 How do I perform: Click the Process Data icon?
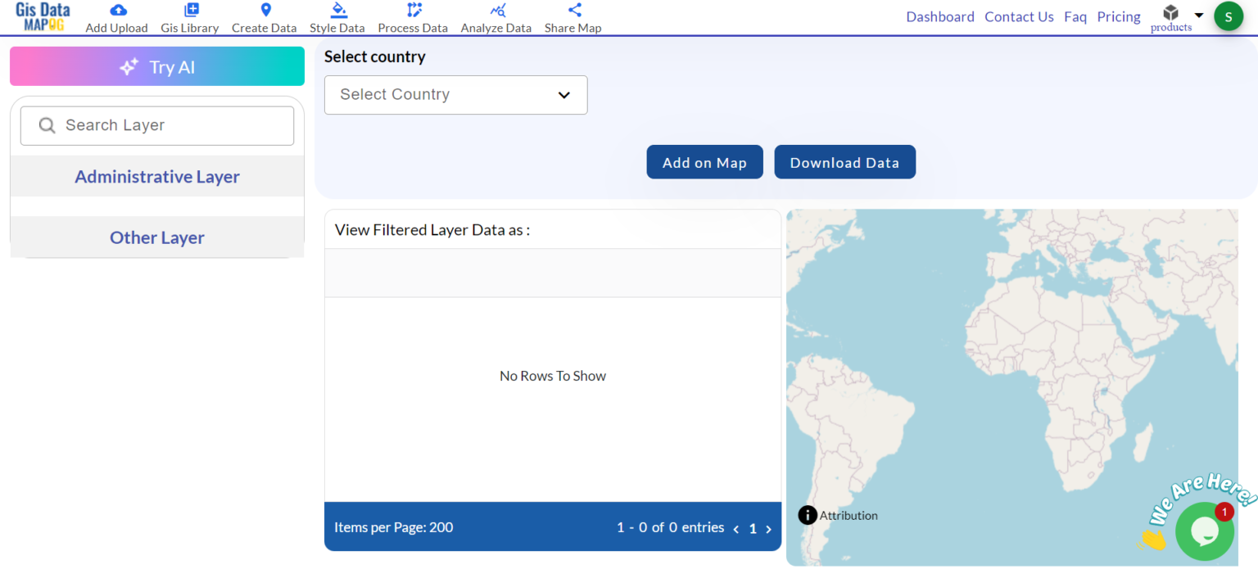click(414, 10)
